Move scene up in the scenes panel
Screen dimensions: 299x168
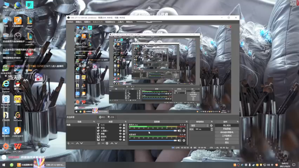77,143
